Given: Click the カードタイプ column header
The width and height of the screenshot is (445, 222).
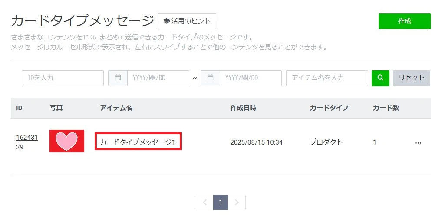Looking at the screenshot, I should tap(329, 108).
